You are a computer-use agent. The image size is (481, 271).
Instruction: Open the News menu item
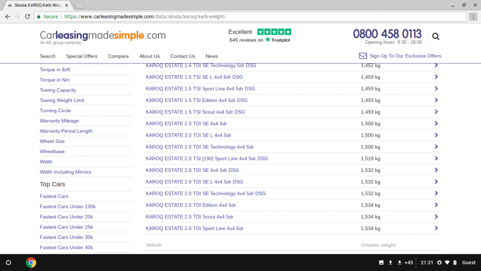point(212,56)
